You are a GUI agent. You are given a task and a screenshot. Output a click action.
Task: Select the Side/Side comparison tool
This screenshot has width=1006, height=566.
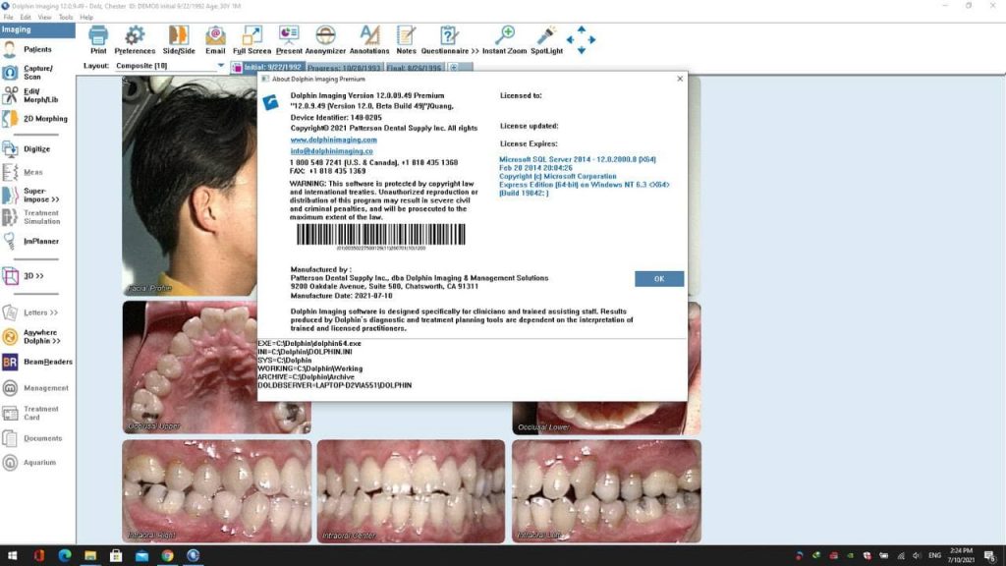coord(179,39)
